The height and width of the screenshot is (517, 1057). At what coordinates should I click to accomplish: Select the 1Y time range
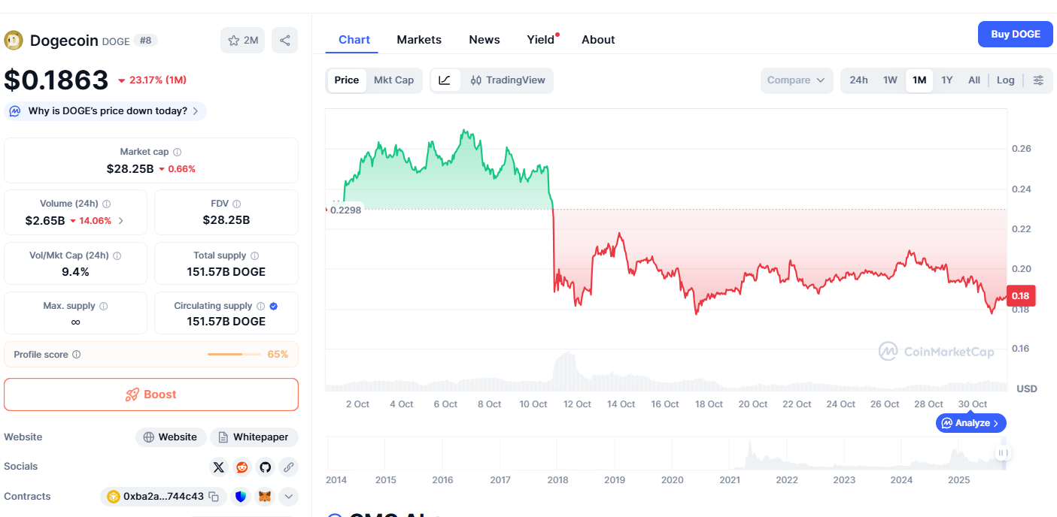(946, 80)
